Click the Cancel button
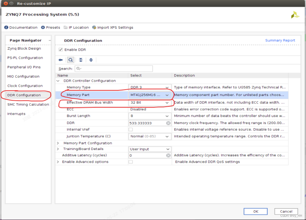Viewport: 306px width, 220px height. 286,211
